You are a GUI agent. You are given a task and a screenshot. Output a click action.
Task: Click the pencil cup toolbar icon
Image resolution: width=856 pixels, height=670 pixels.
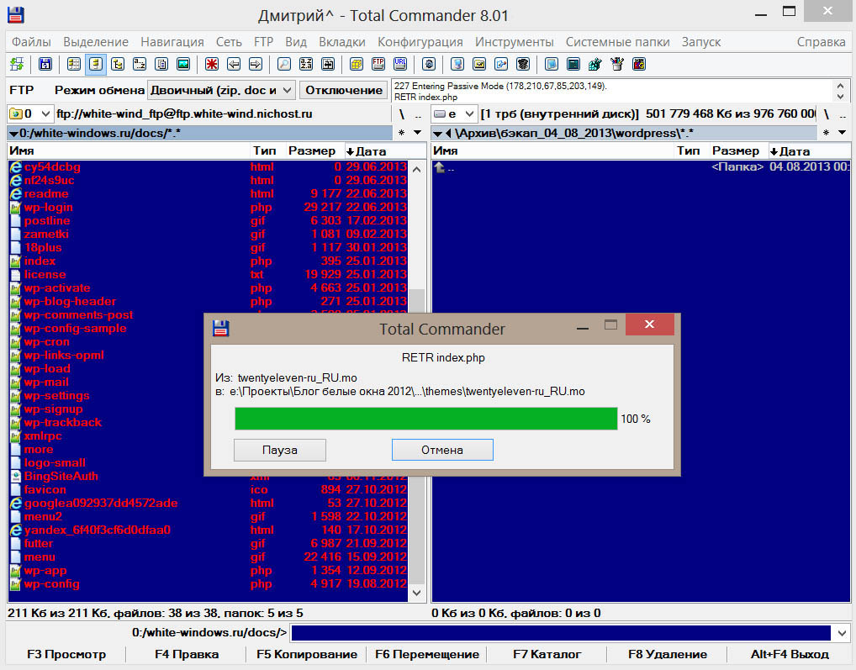(x=617, y=65)
